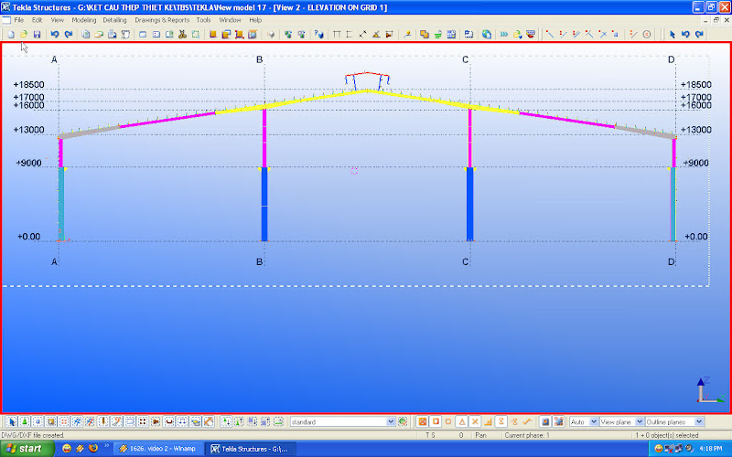Viewport: 732px width, 457px height.
Task: Click the Redo arrow in top toolbar
Action: (68, 34)
